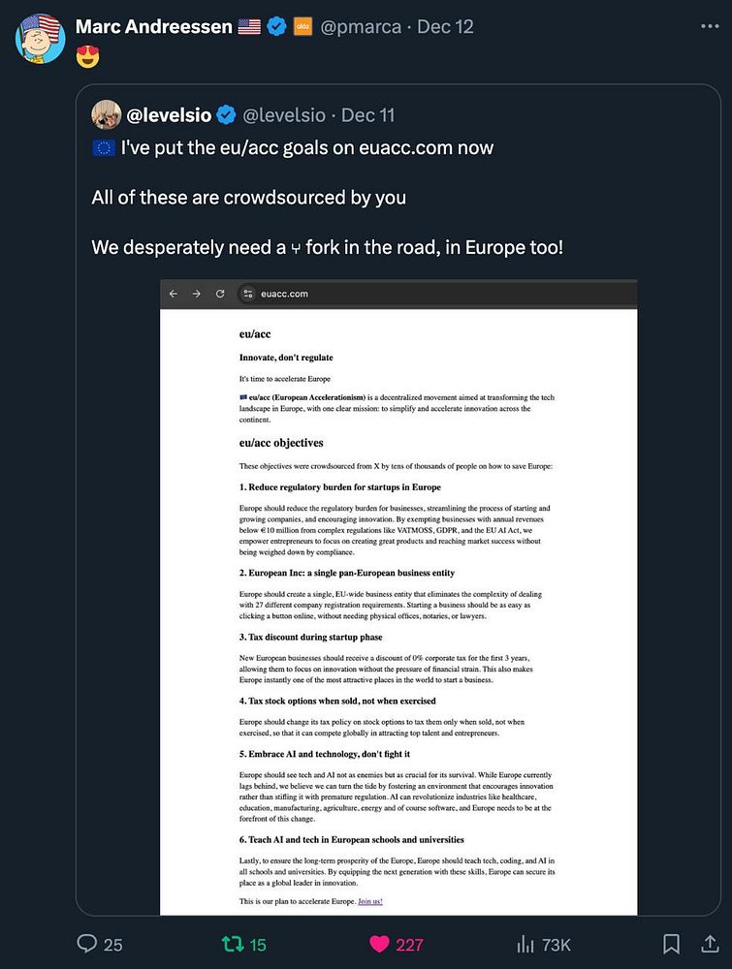Click the orange a16z affiliation badge

(x=300, y=26)
